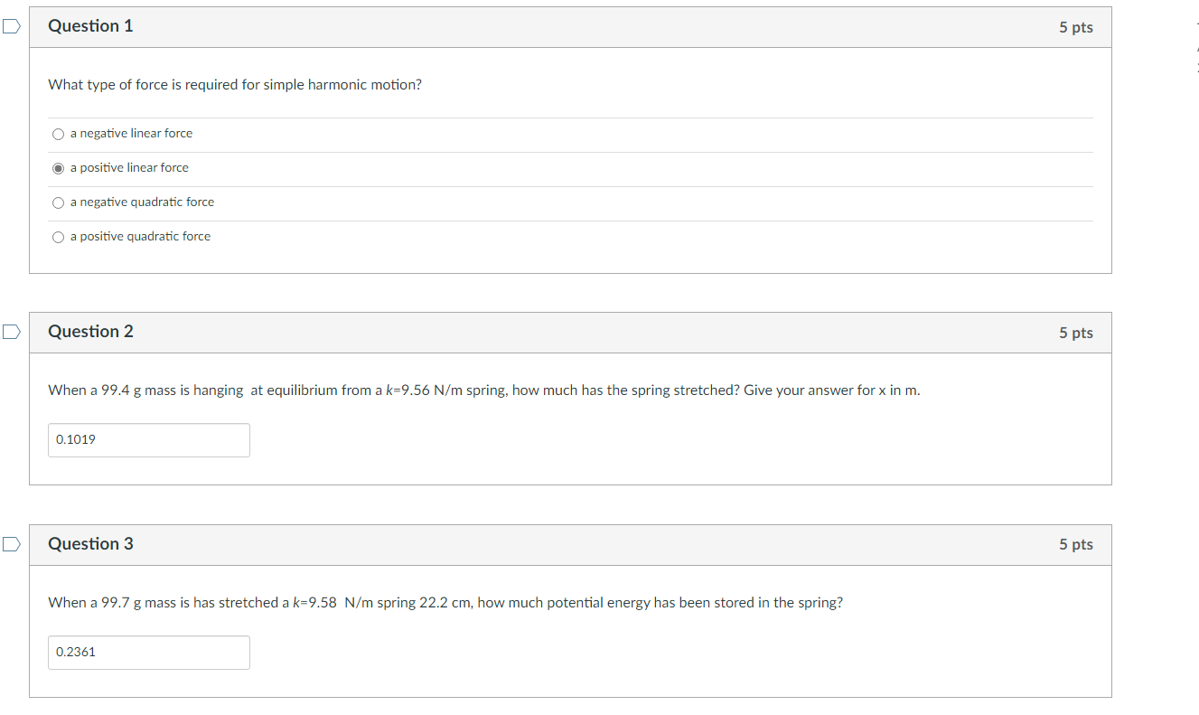Click the '5 pts' label of Question 2
Viewport: 1199px width, 715px height.
1076,333
